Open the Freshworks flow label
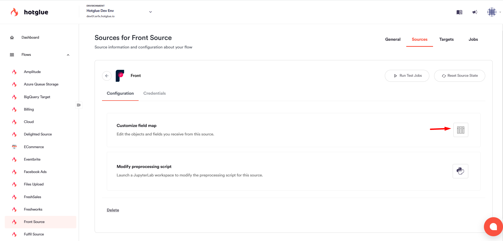Viewport: 503px width, 241px height. 33,210
